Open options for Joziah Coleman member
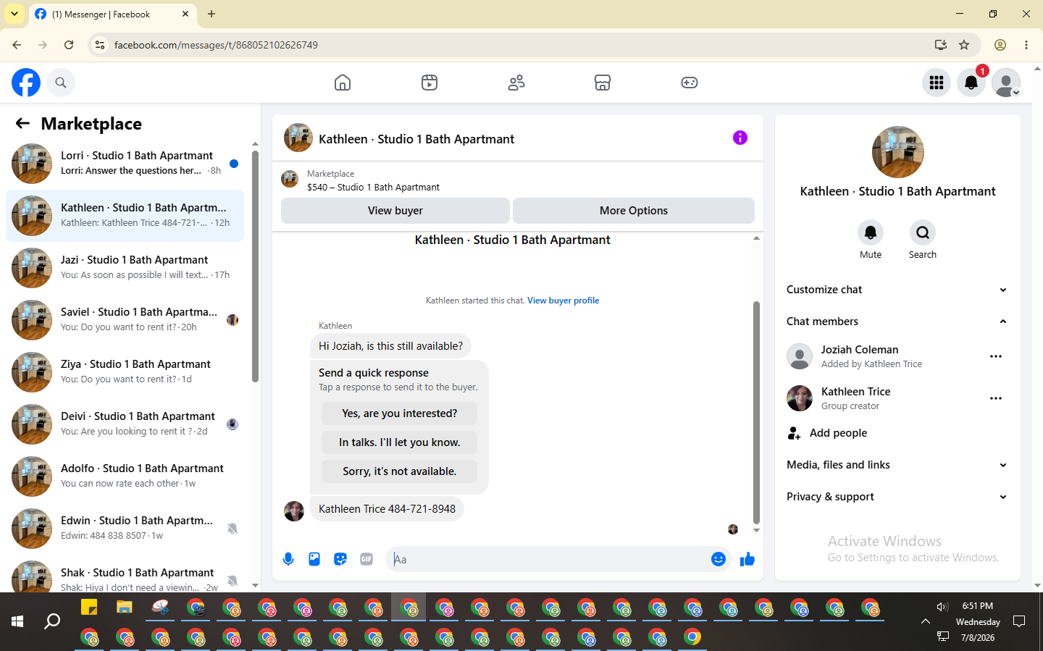 (x=996, y=356)
